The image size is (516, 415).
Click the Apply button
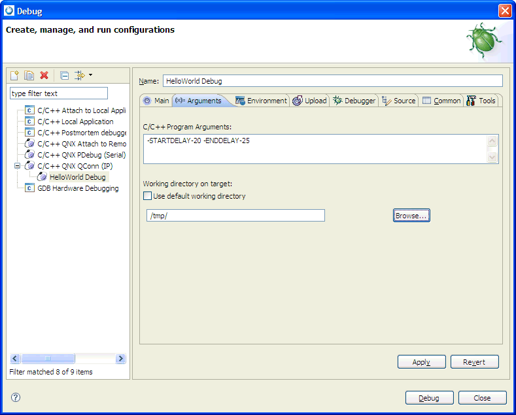pyautogui.click(x=421, y=362)
